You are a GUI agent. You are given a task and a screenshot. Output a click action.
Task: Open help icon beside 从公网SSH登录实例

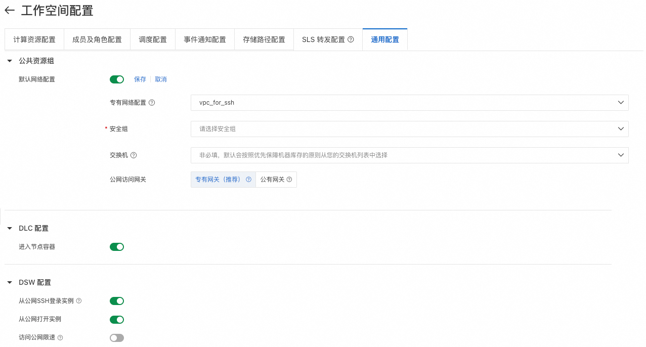pos(79,301)
